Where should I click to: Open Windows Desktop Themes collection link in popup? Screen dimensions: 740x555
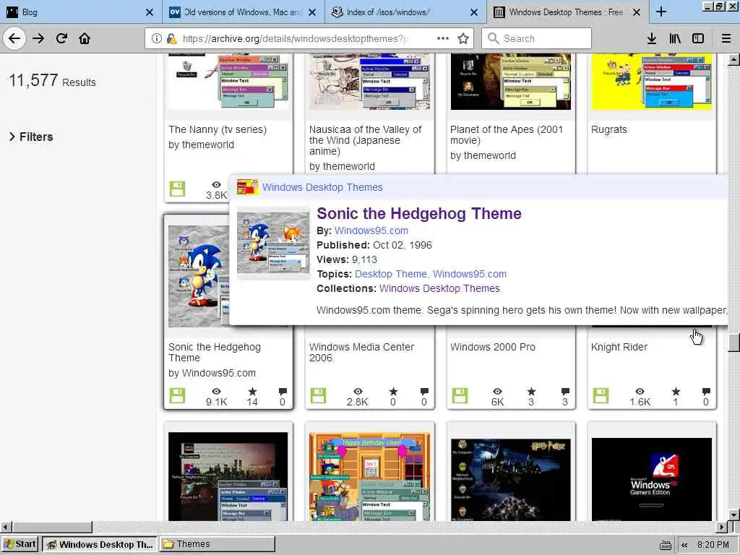click(x=322, y=187)
